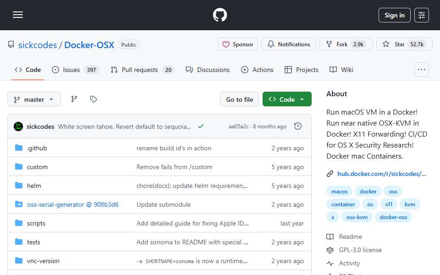Open the Projects tab

point(302,70)
